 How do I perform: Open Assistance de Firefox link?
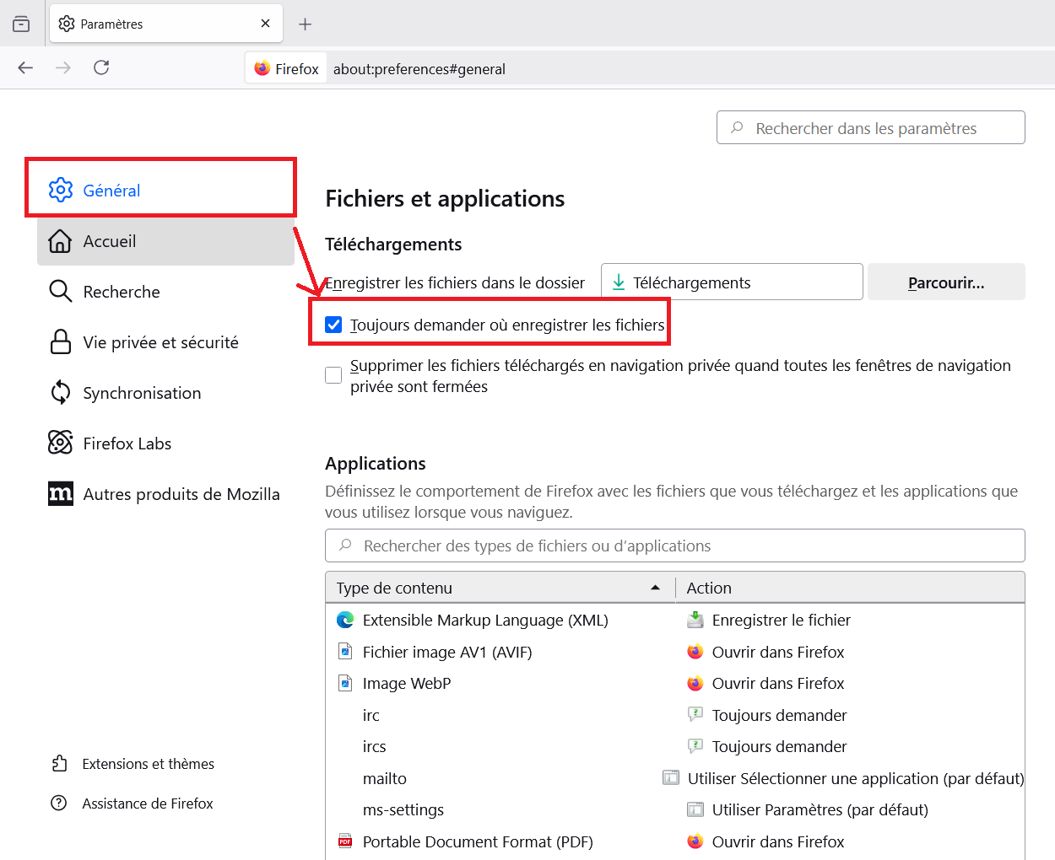click(147, 804)
